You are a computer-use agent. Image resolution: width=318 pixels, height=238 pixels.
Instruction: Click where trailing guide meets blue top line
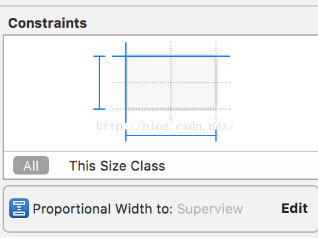216,56
